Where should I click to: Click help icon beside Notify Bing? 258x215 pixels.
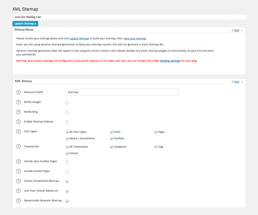tap(18, 112)
